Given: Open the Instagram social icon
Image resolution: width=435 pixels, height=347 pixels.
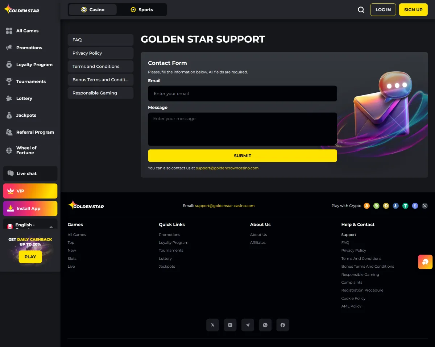Looking at the screenshot, I should (230, 325).
